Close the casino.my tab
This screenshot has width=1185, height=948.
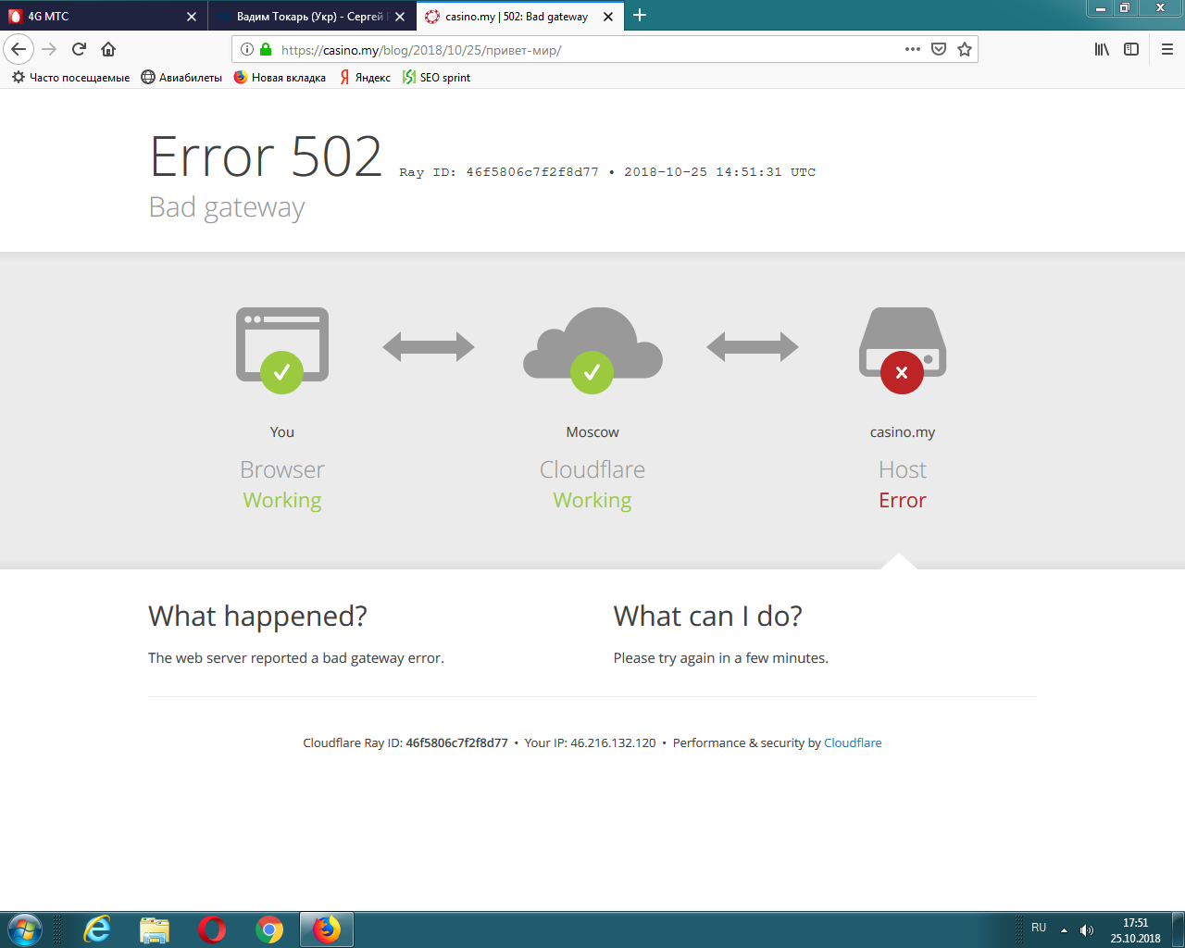click(608, 17)
